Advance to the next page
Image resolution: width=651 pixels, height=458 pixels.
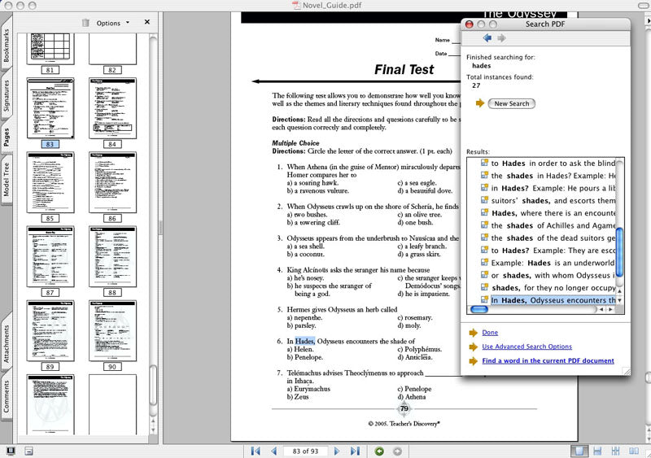click(337, 451)
